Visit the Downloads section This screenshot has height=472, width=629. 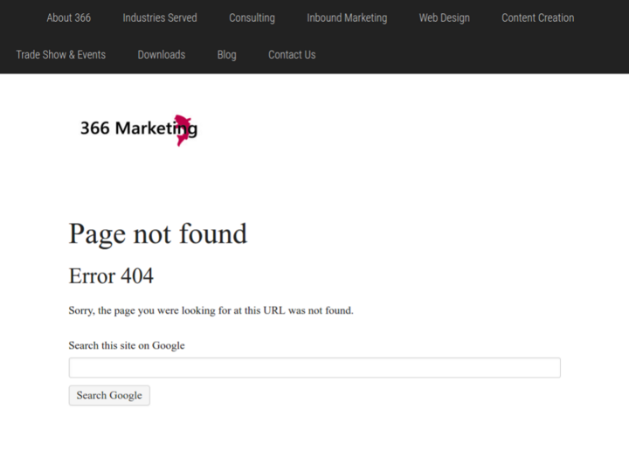(x=162, y=54)
